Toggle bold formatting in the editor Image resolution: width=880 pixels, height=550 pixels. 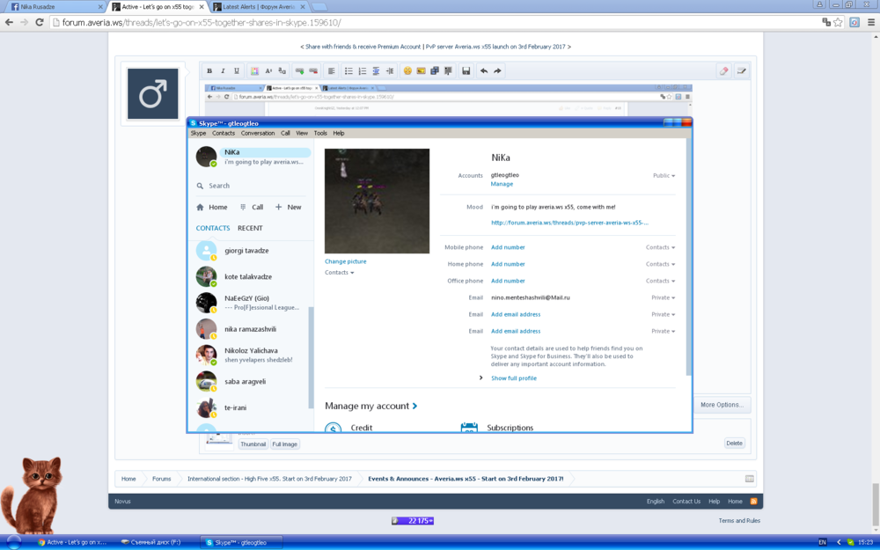[209, 71]
